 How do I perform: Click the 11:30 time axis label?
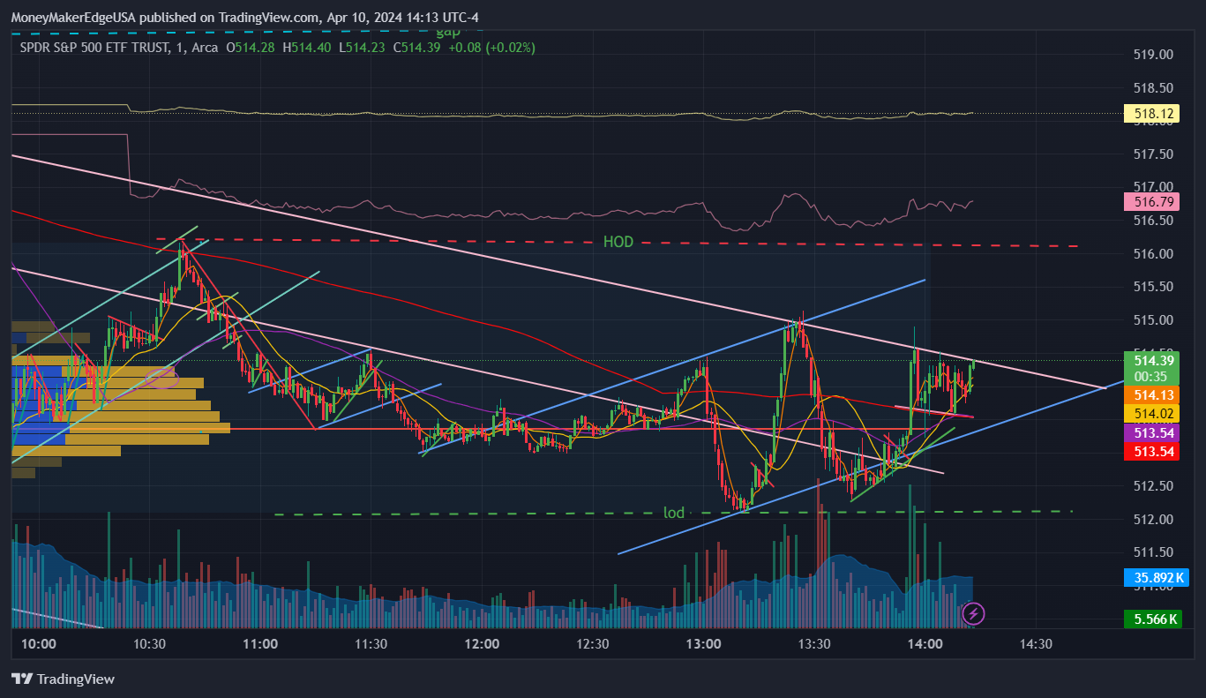click(371, 644)
